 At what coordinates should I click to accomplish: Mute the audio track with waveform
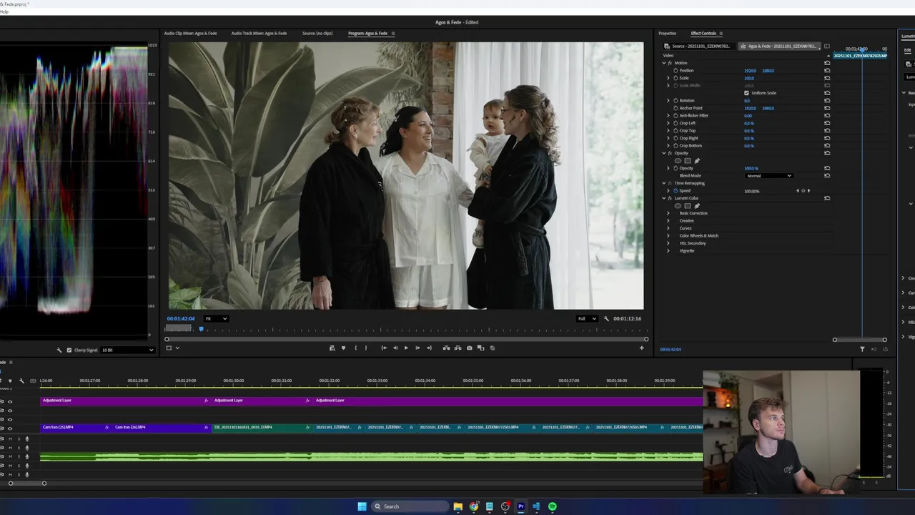(x=10, y=456)
